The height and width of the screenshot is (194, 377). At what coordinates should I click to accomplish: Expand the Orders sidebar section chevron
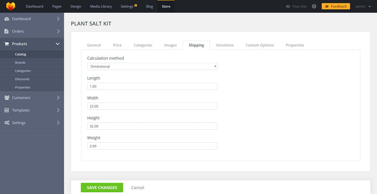[x=58, y=31]
